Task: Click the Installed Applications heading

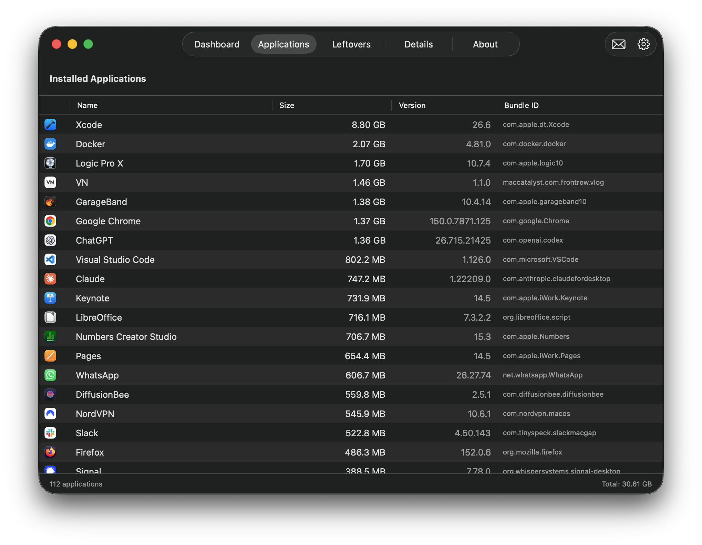Action: pyautogui.click(x=98, y=79)
